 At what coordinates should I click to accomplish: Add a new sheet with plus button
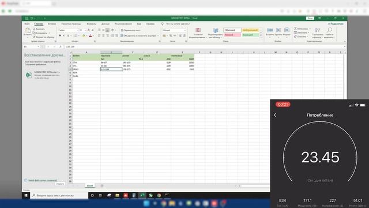[x=102, y=186]
